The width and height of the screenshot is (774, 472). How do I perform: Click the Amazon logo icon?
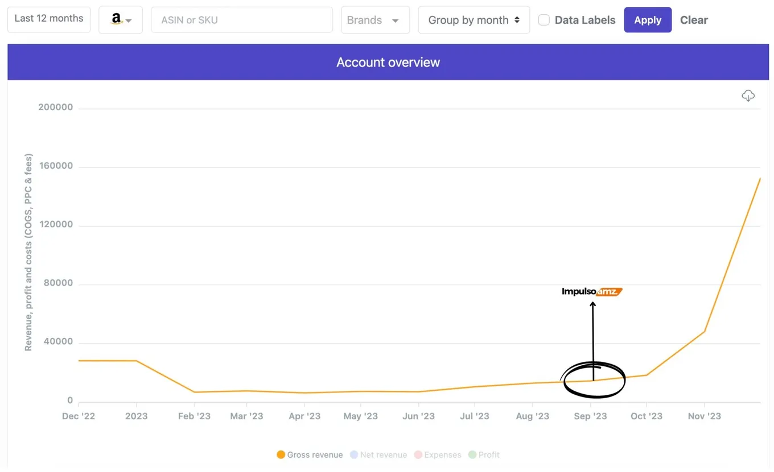tap(116, 19)
